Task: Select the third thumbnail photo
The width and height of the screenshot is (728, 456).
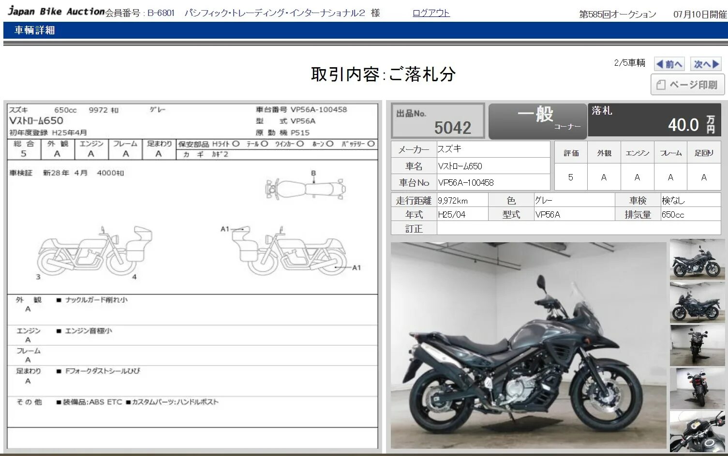Action: click(x=697, y=345)
